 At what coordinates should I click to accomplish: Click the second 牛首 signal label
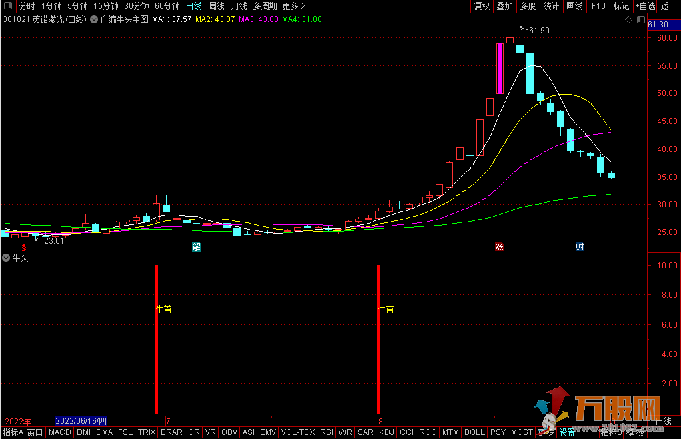click(386, 309)
